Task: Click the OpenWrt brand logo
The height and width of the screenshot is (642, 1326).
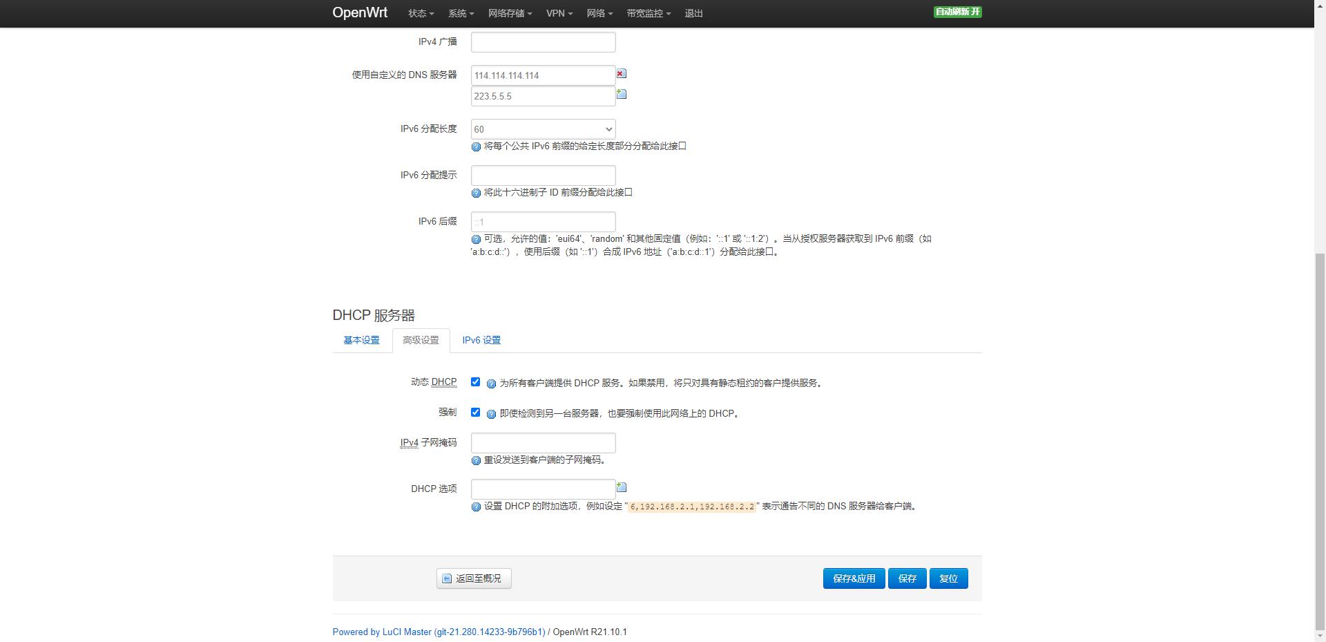Action: [360, 12]
